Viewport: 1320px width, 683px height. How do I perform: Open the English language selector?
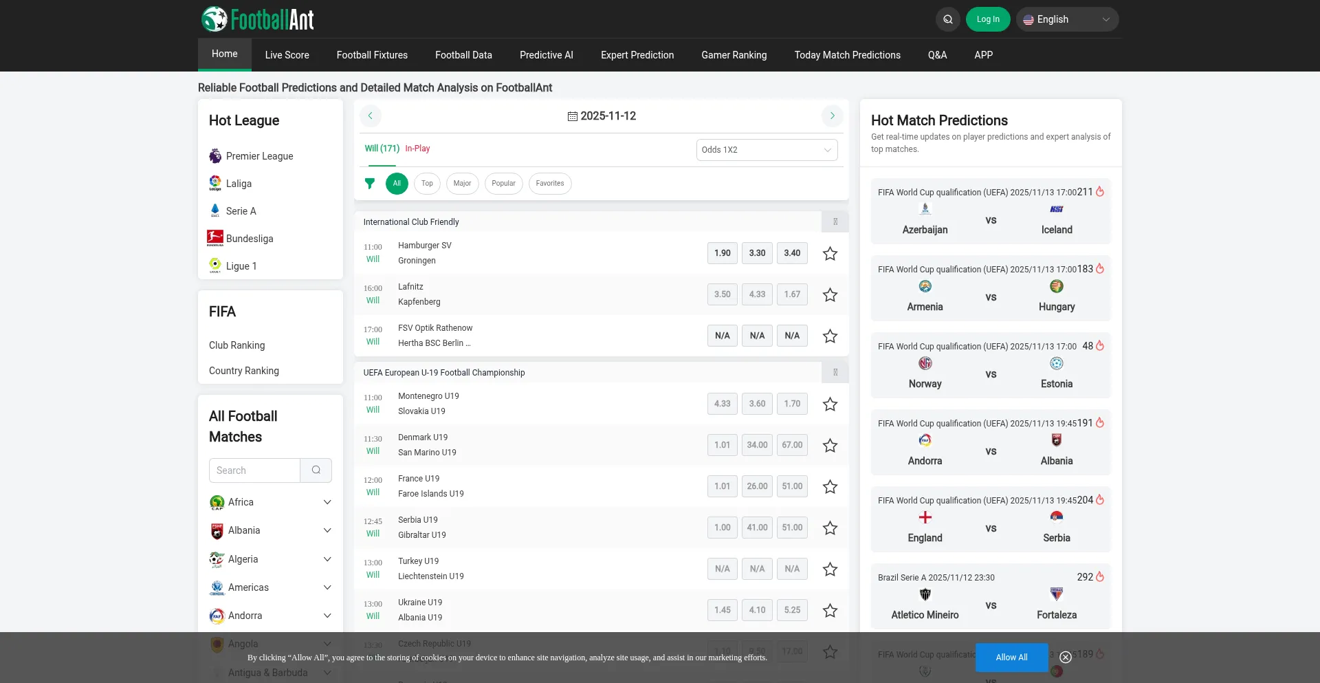pyautogui.click(x=1067, y=19)
